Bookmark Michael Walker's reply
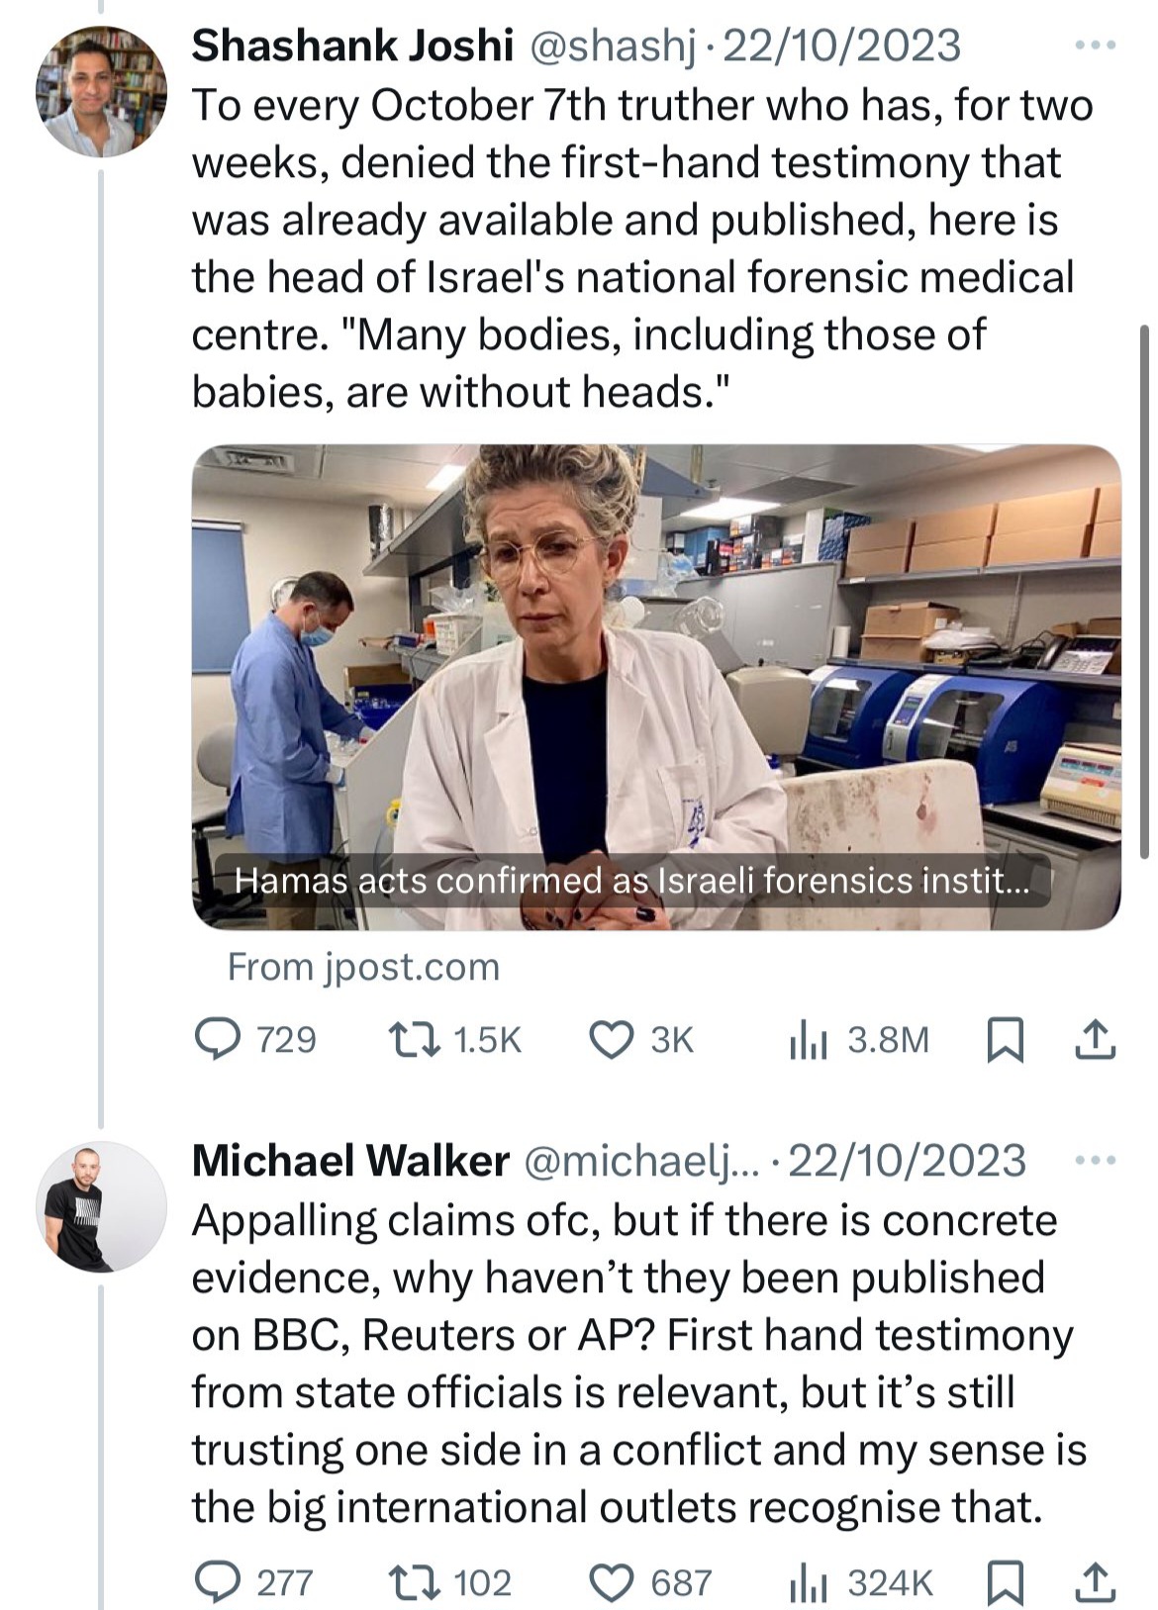This screenshot has height=1610, width=1158. (1005, 1583)
